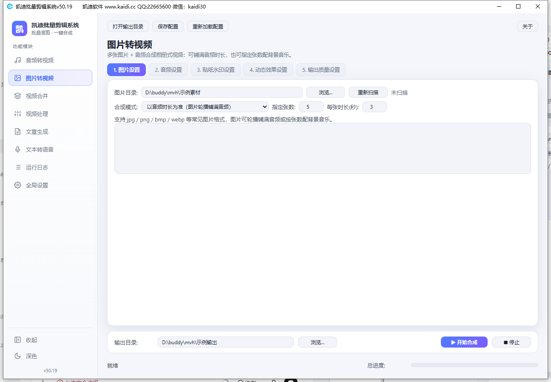Viewport: 551px width, 382px height.
Task: Click the layers icon beside 视频合并
Action: (x=18, y=96)
